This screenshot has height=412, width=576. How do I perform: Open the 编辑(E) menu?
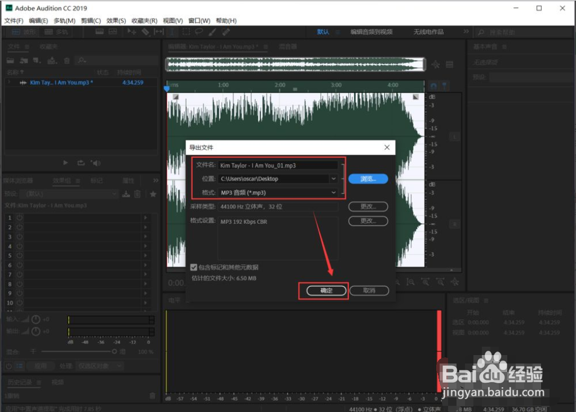pos(38,20)
